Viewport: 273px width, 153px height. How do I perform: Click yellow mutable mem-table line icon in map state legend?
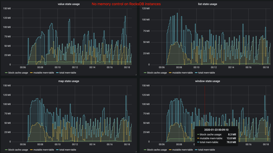point(31,150)
